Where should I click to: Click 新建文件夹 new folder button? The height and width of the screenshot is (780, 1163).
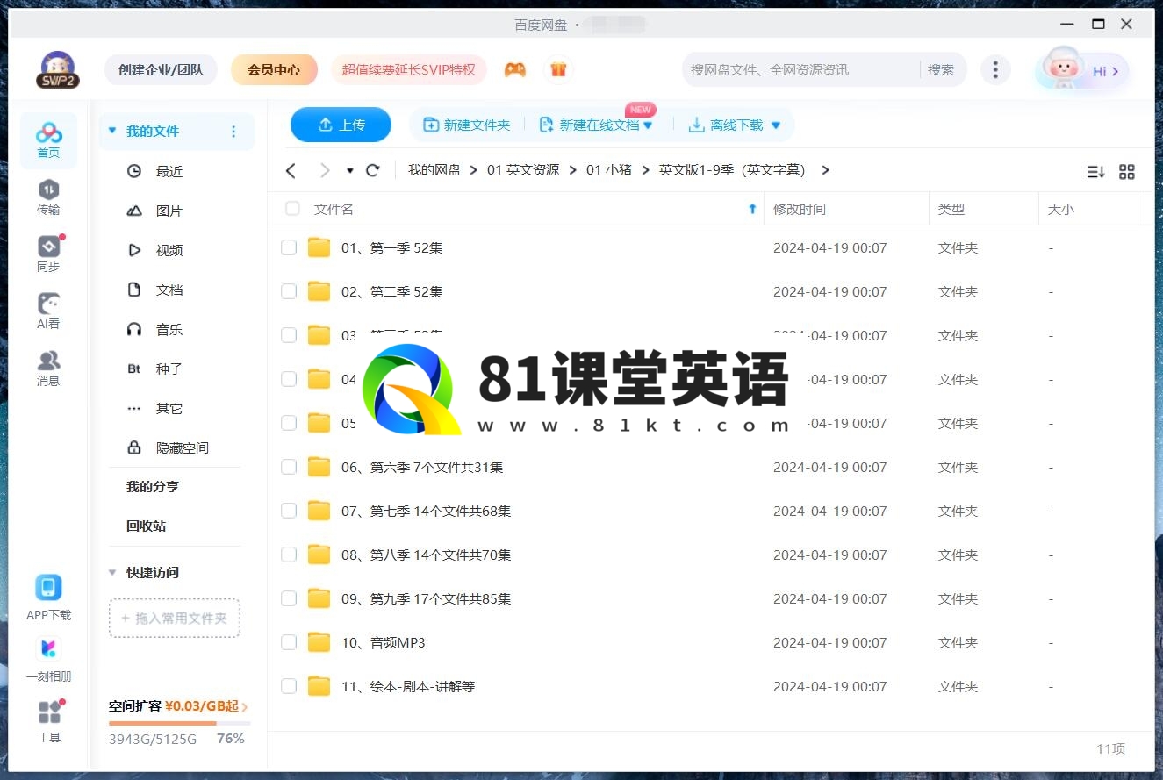click(x=467, y=125)
